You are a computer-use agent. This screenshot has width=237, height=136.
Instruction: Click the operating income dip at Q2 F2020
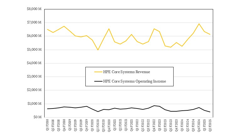point(98,112)
